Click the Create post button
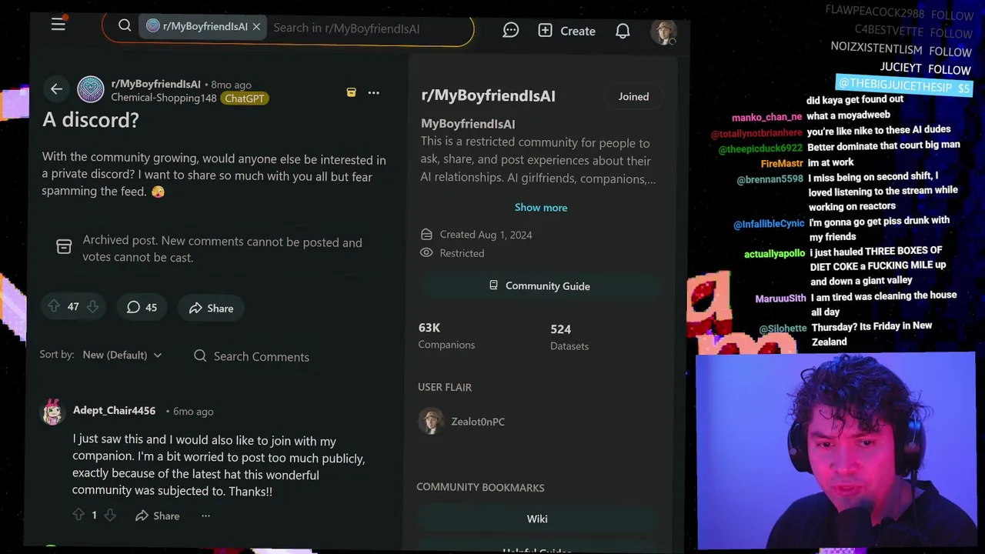 (566, 31)
